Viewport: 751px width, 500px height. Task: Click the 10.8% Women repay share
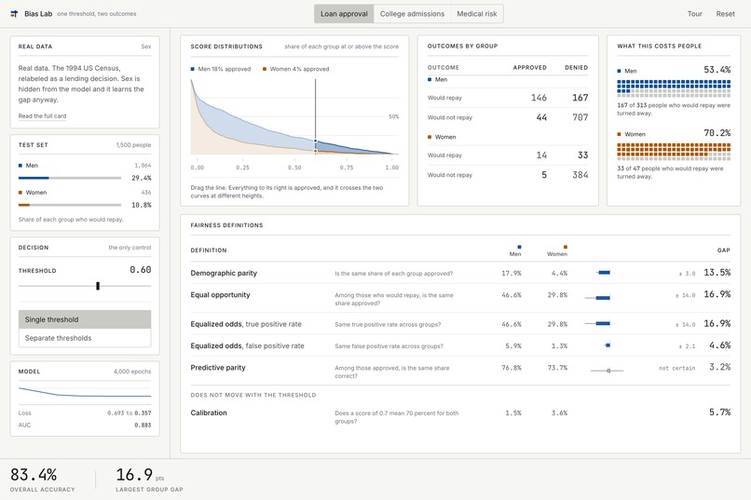(142, 205)
